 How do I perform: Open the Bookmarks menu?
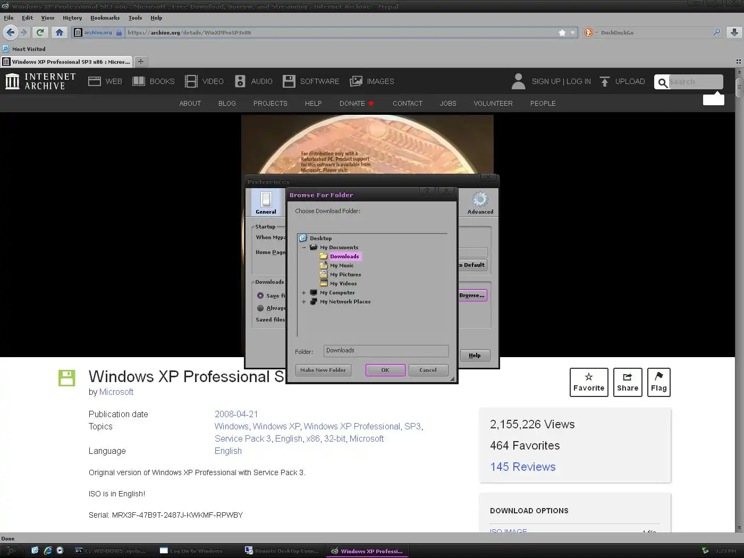pyautogui.click(x=105, y=18)
